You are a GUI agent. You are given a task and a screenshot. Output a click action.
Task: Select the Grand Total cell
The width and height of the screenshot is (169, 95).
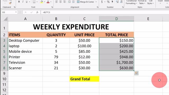tap(84, 79)
